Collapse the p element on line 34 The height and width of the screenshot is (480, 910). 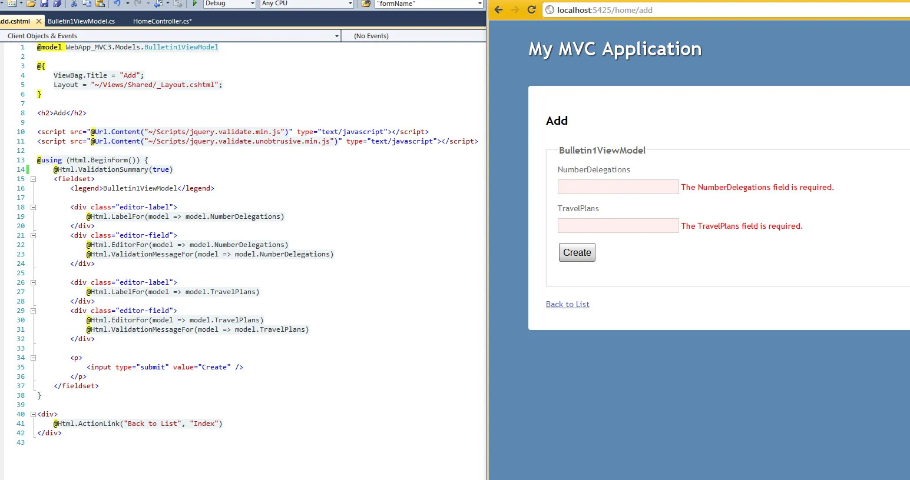point(34,358)
